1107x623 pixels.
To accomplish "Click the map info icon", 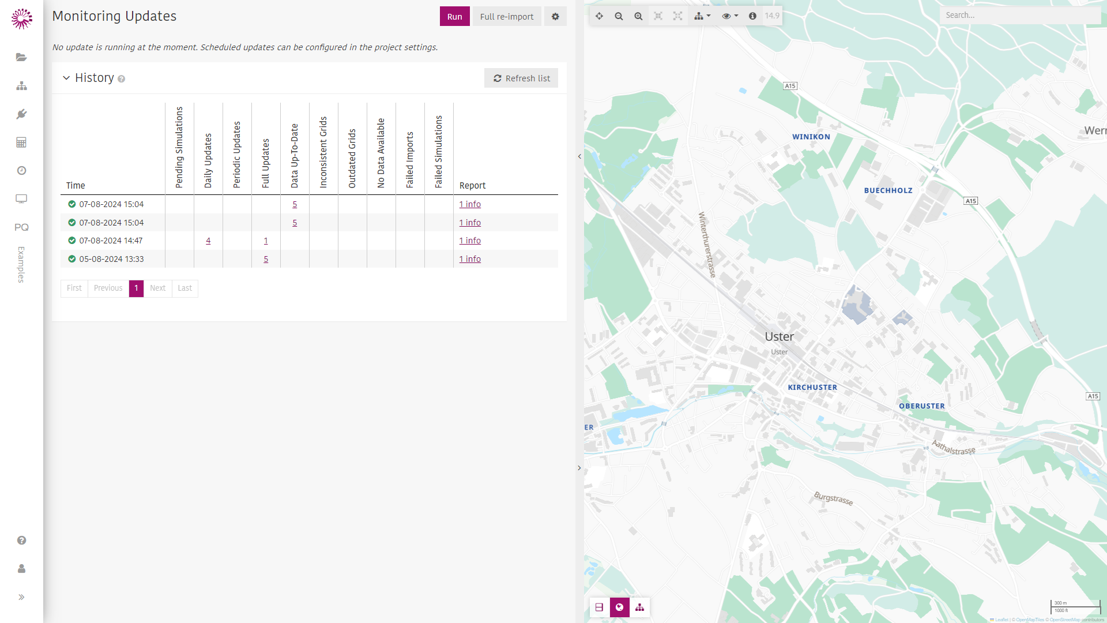I will [752, 16].
